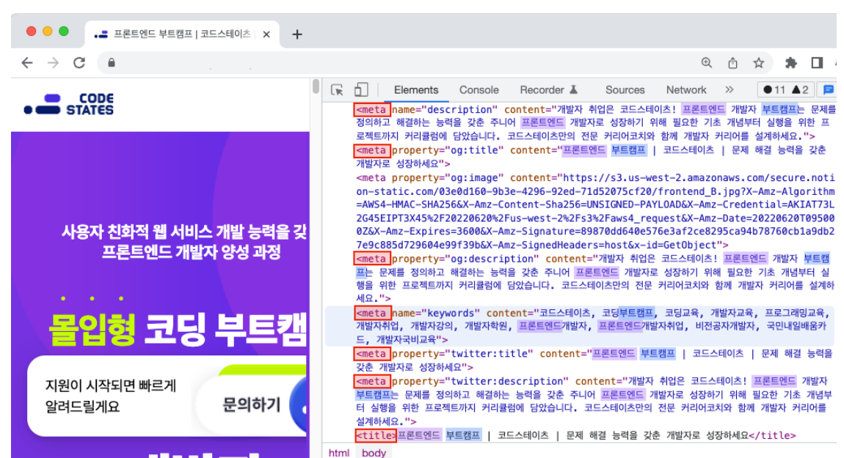Click the blue chat bubble beside 문의하기

(x=299, y=406)
